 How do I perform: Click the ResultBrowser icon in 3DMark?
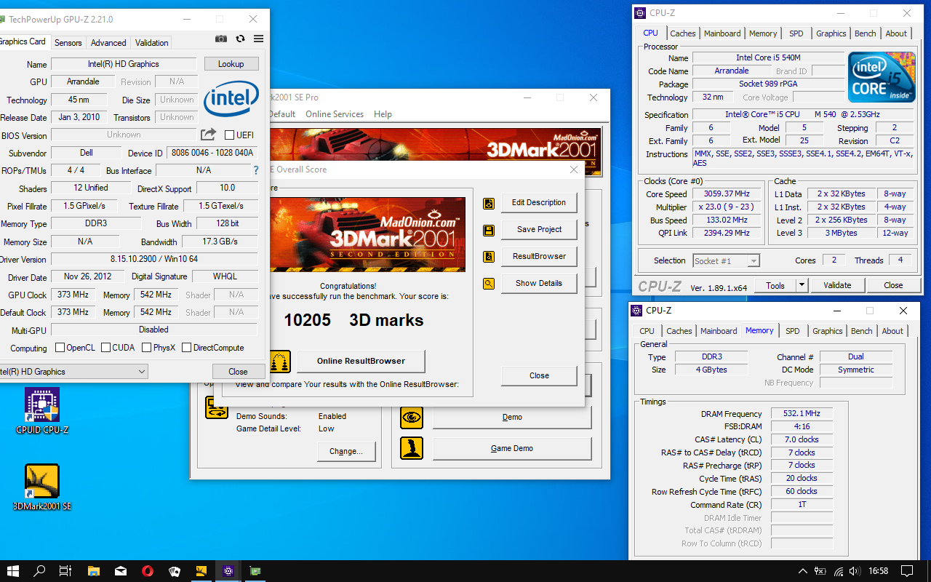click(x=489, y=257)
